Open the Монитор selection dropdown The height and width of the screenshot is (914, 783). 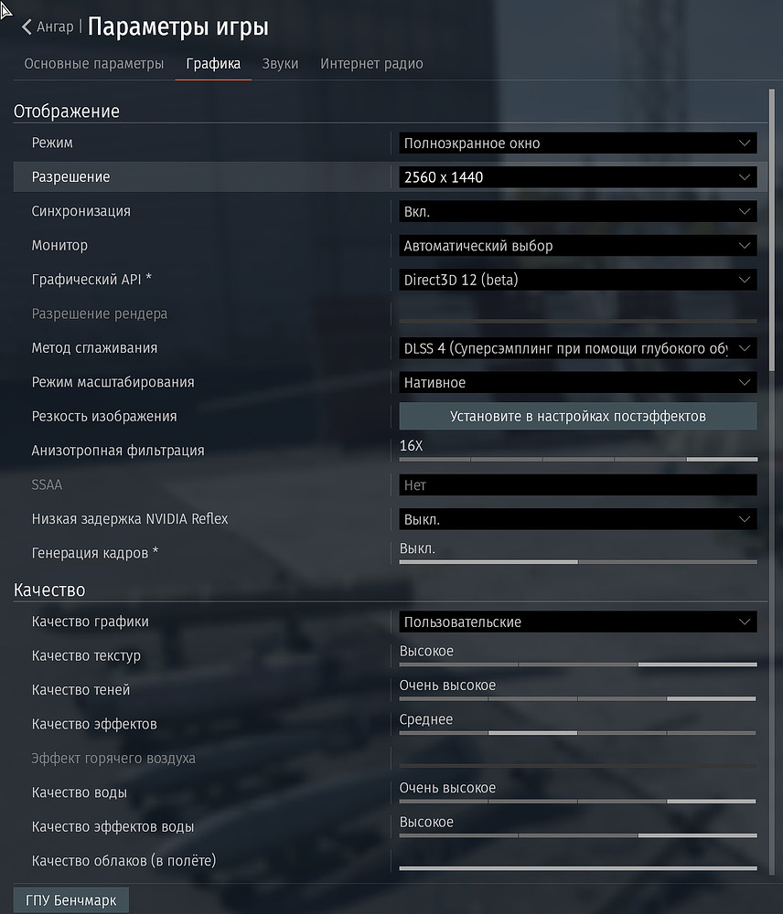[577, 246]
